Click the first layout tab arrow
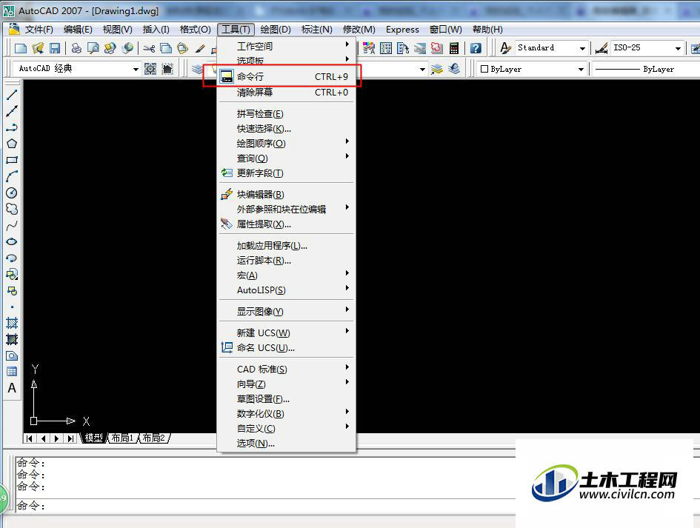The height and width of the screenshot is (528, 700). pyautogui.click(x=30, y=438)
